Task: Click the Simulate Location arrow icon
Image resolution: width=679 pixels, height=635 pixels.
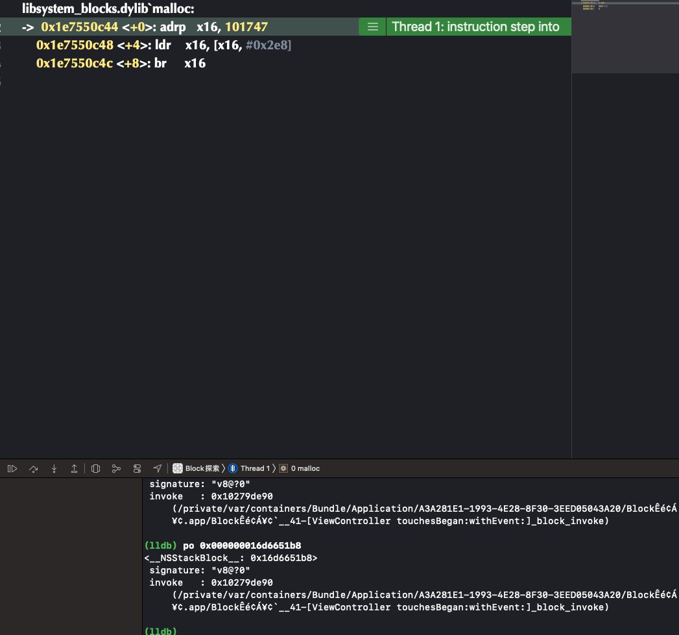Action: (157, 468)
